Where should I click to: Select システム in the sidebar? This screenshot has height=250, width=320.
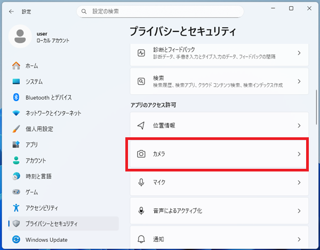tap(63, 82)
